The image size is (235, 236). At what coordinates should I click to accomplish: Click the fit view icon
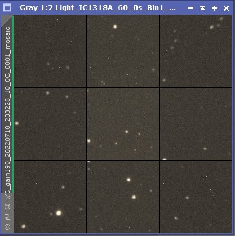[7, 207]
